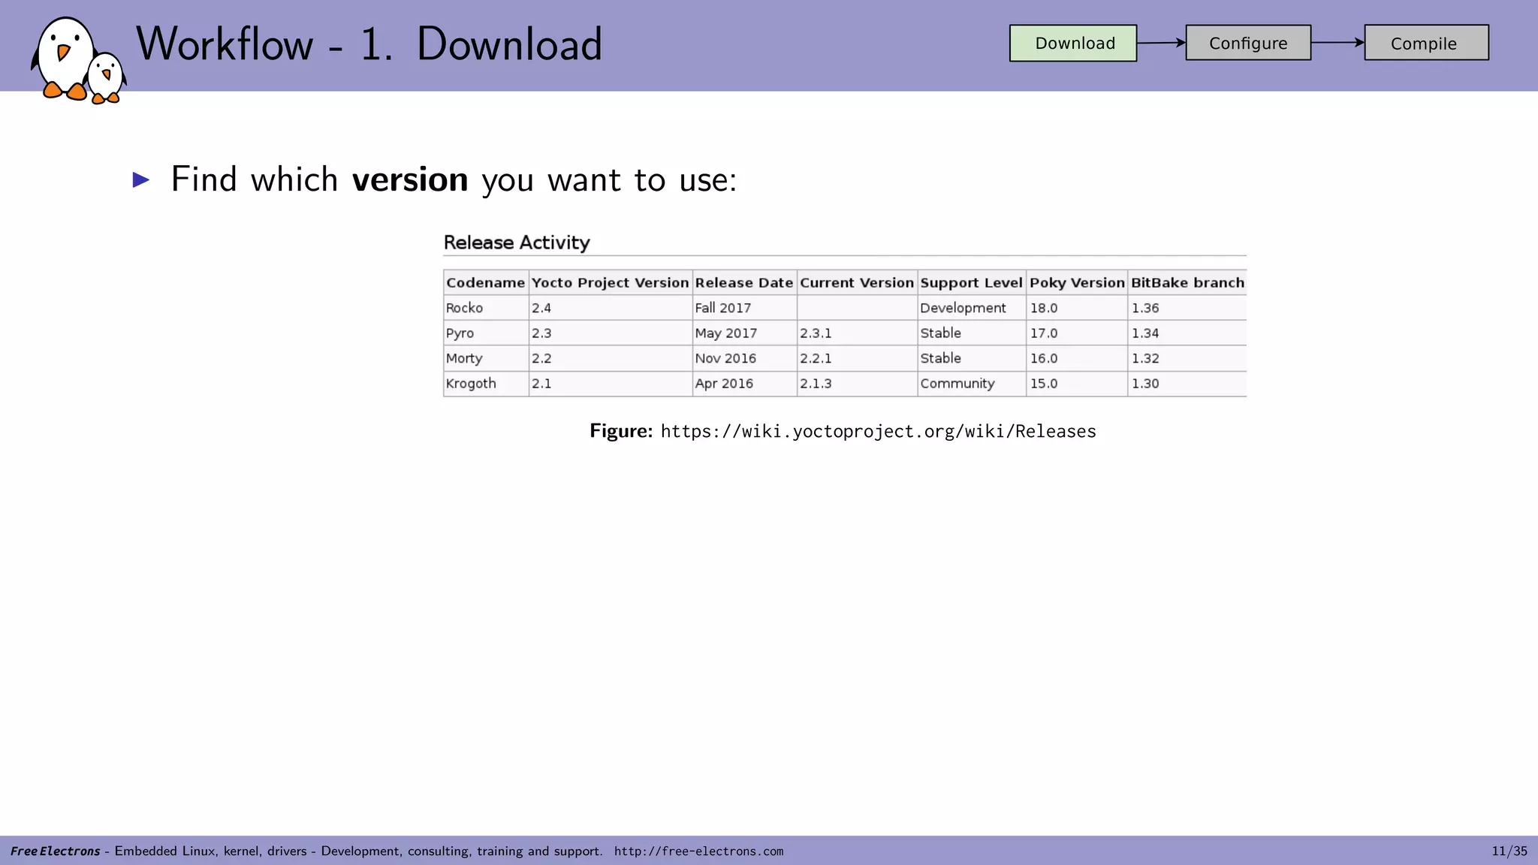Click the 11/35 page number
The height and width of the screenshot is (865, 1538).
[1509, 851]
